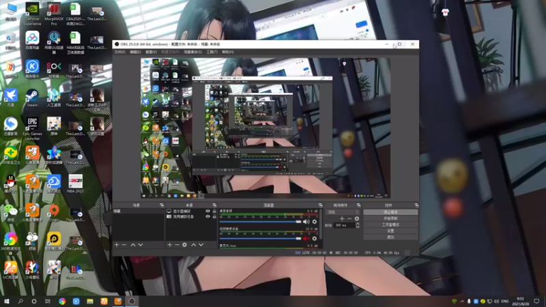Click the 停止推流 button
The height and width of the screenshot is (307, 546).
click(390, 212)
